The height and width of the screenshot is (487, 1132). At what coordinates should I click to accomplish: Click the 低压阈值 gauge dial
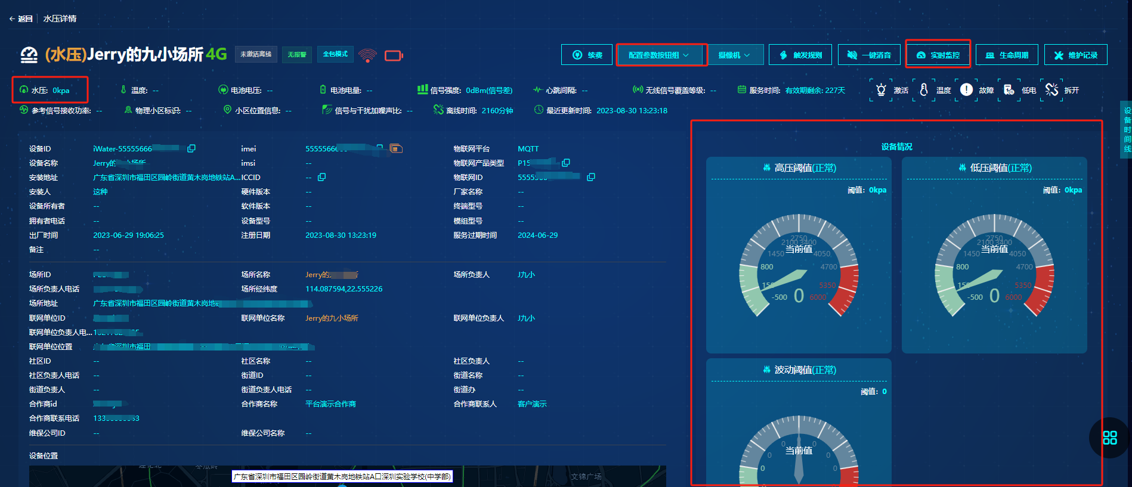(x=994, y=265)
